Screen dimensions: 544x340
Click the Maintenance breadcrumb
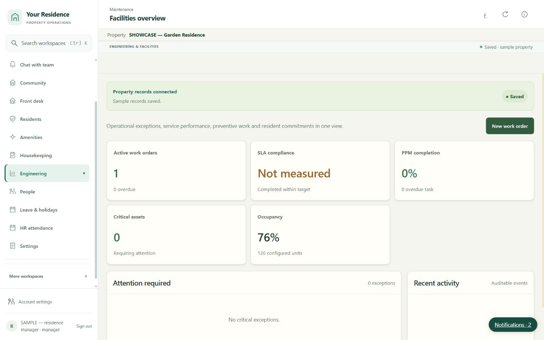(121, 9)
